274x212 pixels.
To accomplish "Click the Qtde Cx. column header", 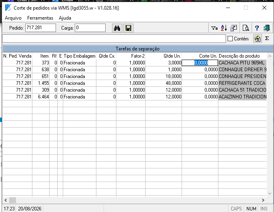I will click(x=107, y=56).
